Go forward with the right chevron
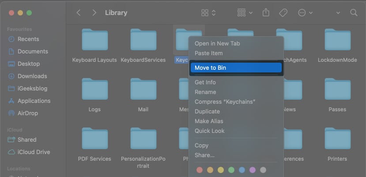The image size is (366, 177). 94,13
